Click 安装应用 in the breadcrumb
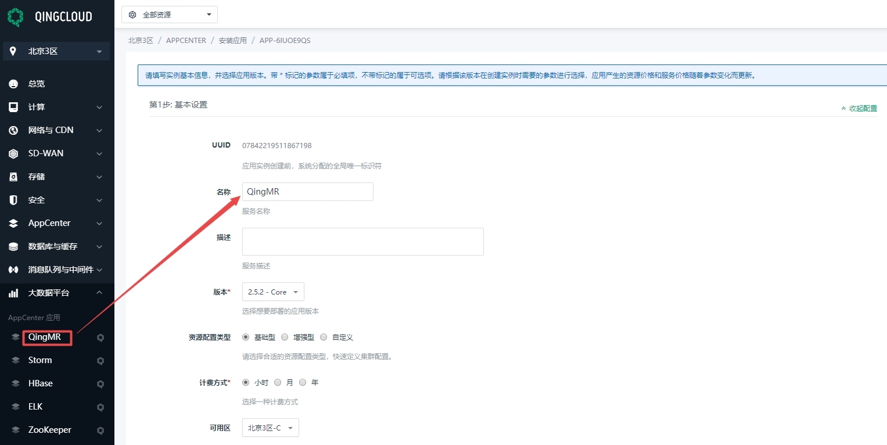The height and width of the screenshot is (445, 887). (232, 41)
